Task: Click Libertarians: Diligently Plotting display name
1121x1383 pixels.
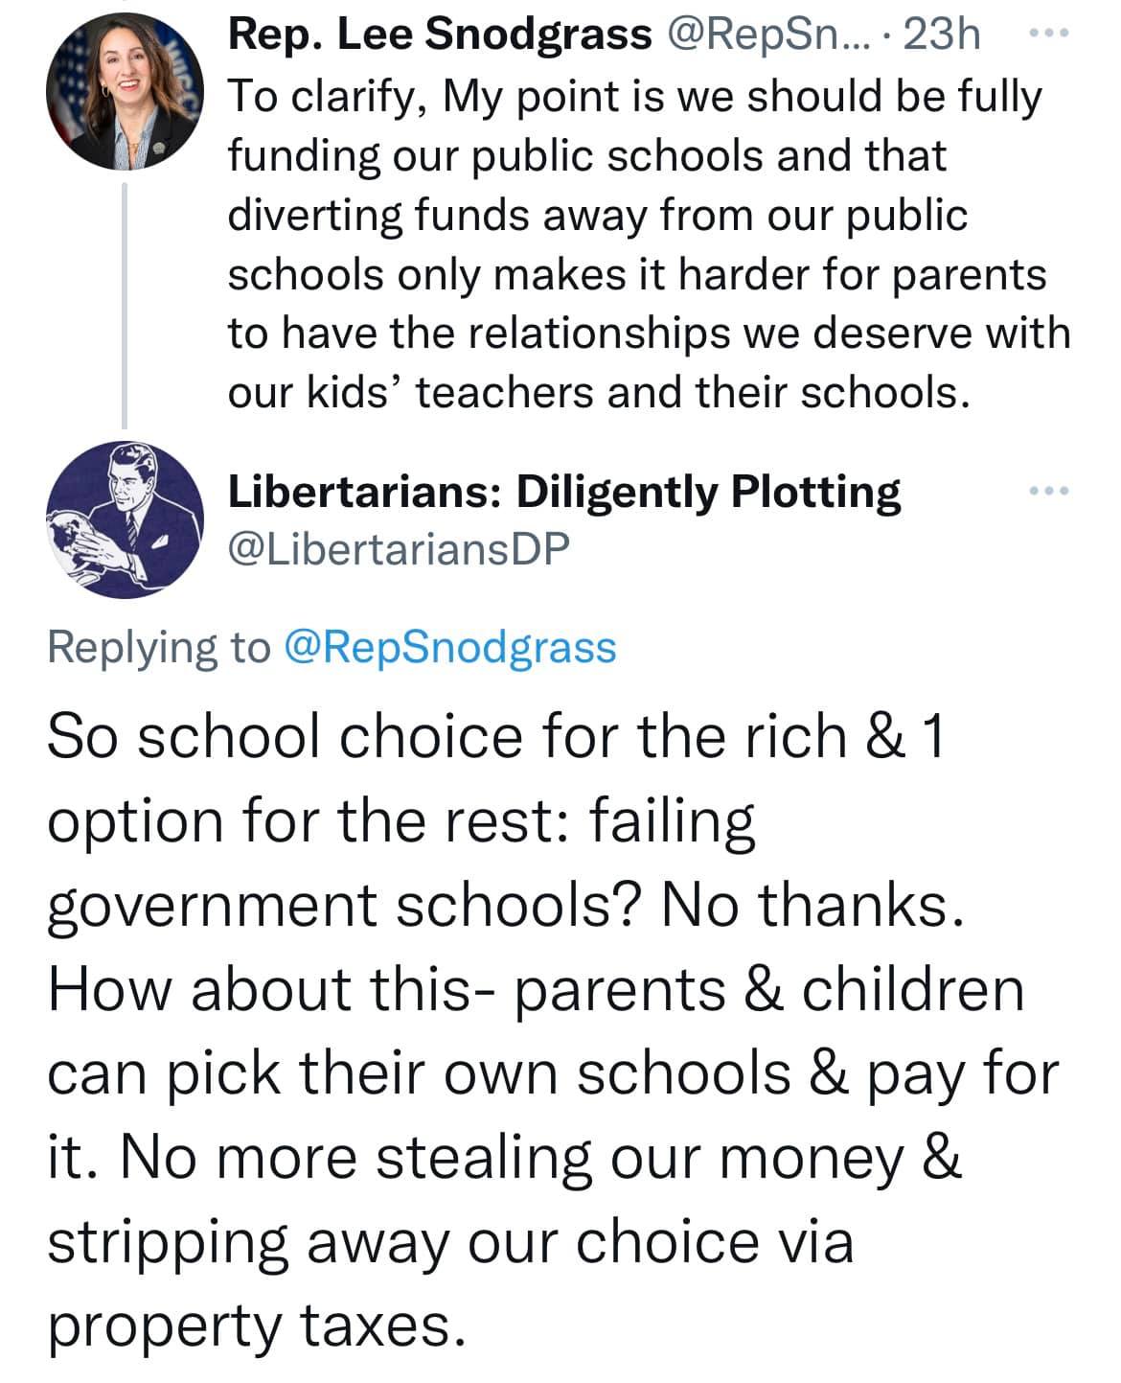Action: tap(564, 492)
